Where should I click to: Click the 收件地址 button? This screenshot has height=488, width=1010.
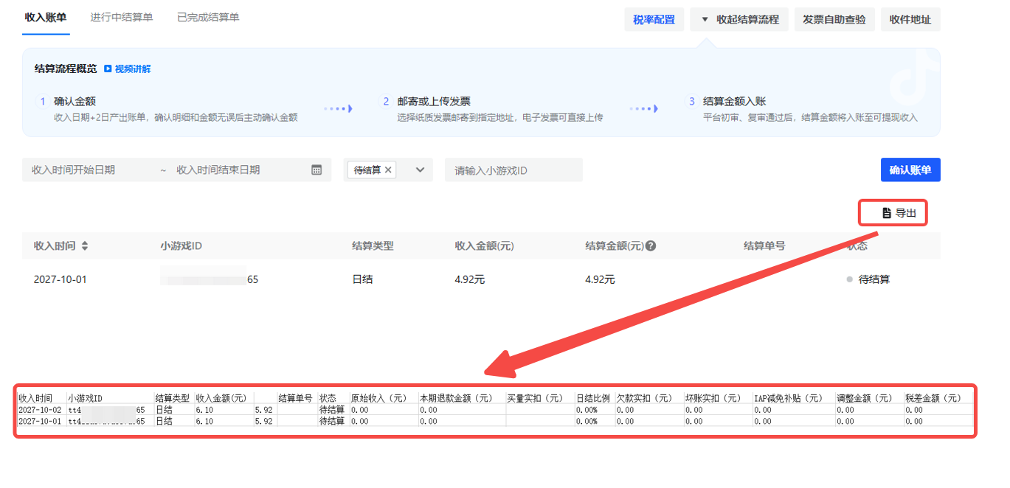coord(910,20)
